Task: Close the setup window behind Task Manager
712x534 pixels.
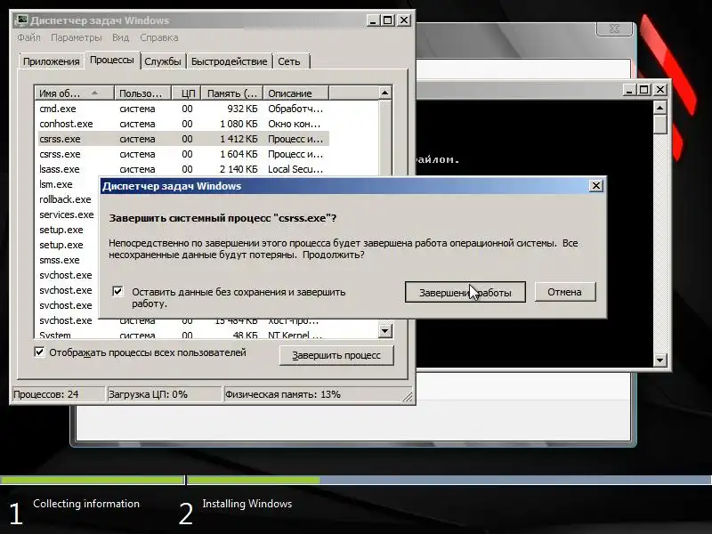Action: point(614,29)
